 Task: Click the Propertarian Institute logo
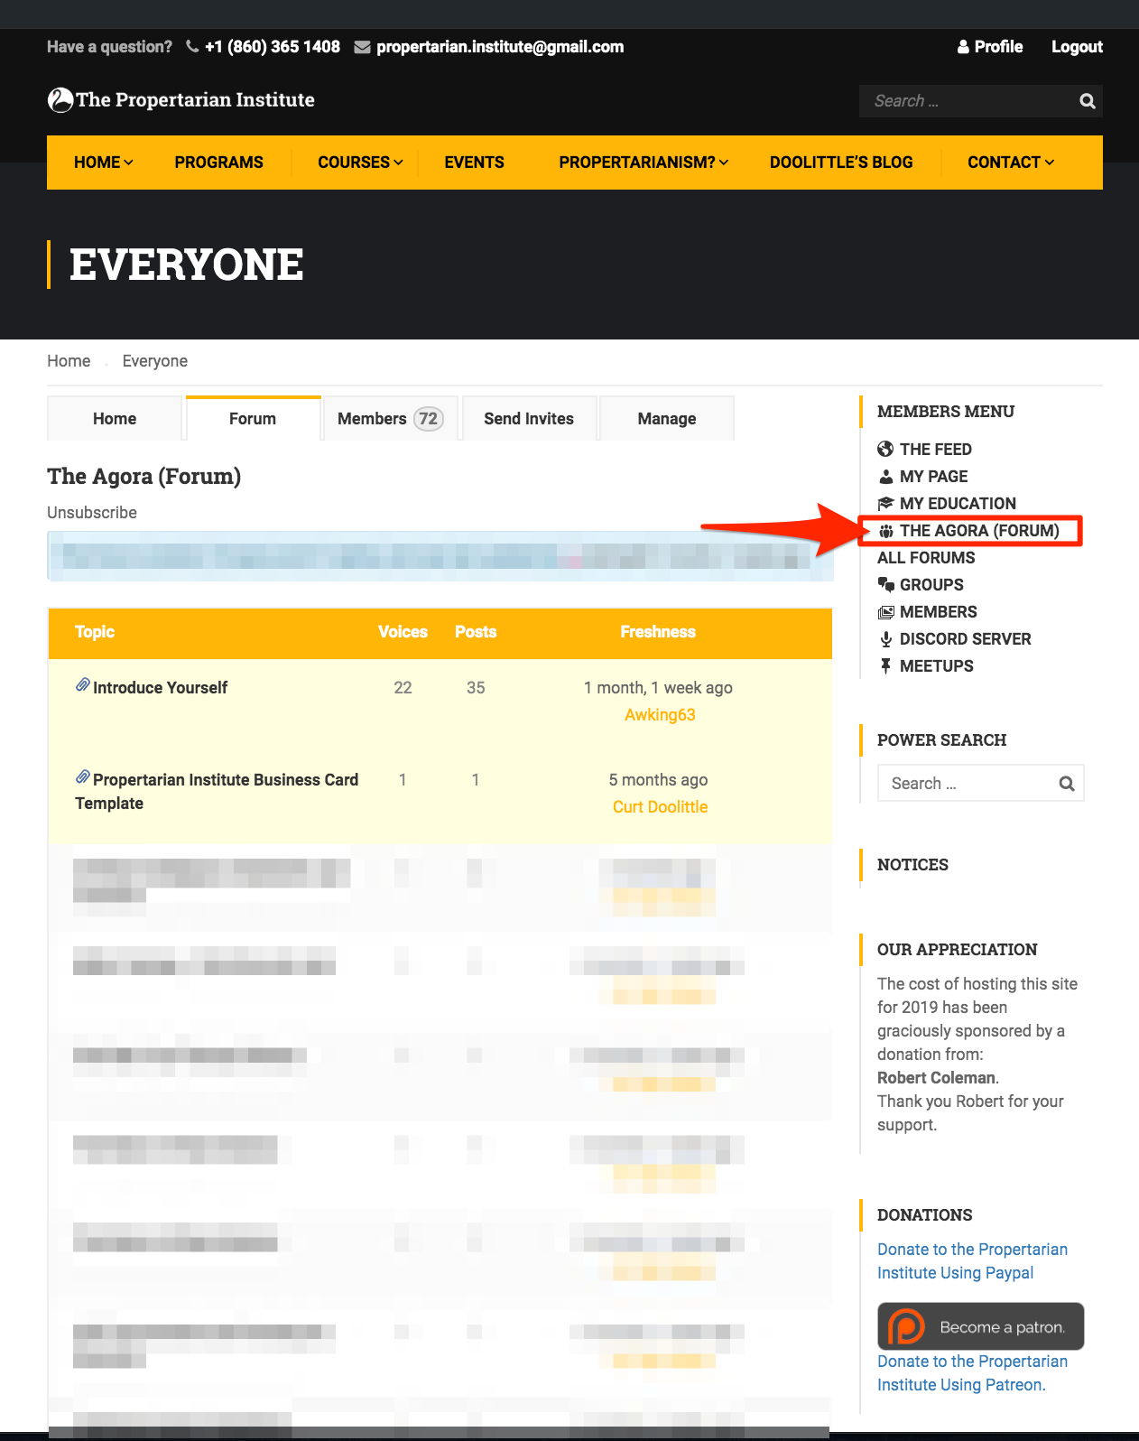point(181,100)
